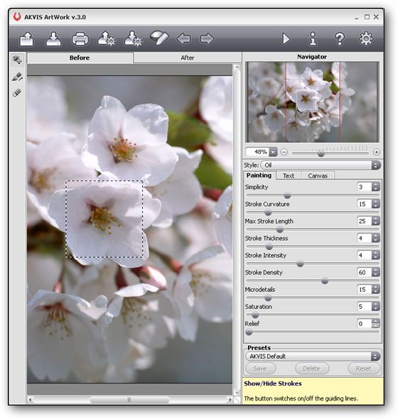This screenshot has width=398, height=419.
Task: Save presets with download-gear icon
Action: [133, 39]
